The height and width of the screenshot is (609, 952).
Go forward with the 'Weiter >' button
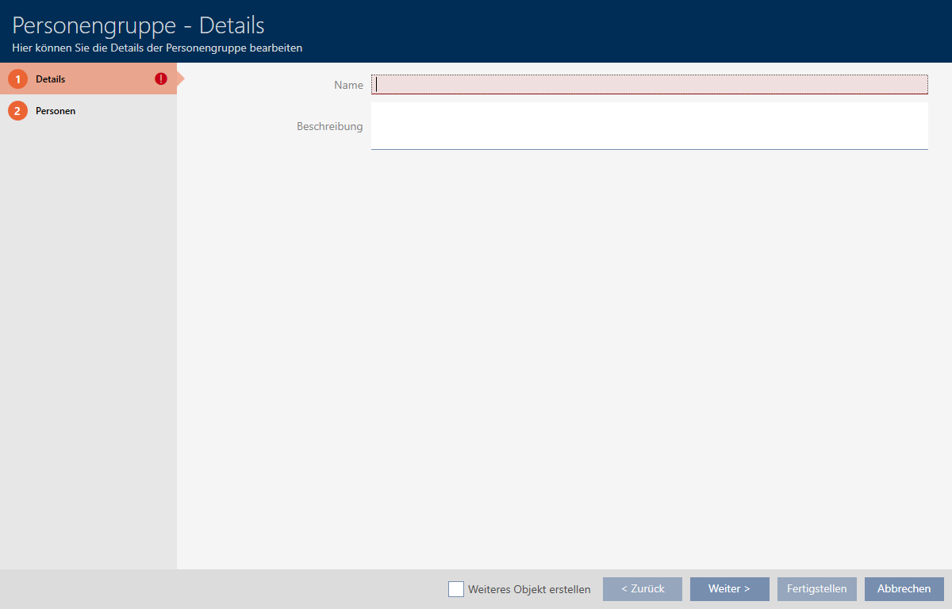pyautogui.click(x=729, y=589)
